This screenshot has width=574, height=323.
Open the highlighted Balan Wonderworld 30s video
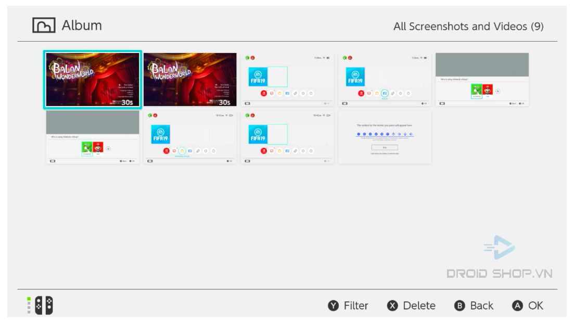93,80
